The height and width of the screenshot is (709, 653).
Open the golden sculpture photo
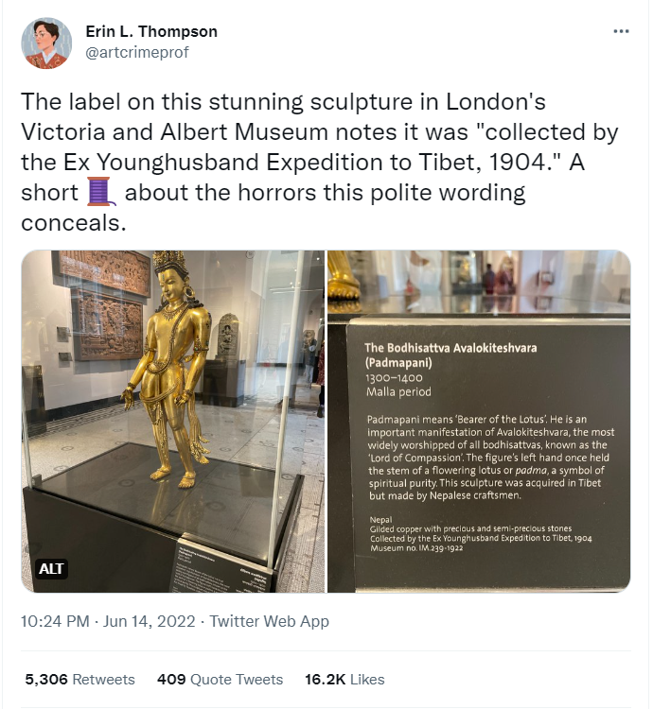coord(172,421)
